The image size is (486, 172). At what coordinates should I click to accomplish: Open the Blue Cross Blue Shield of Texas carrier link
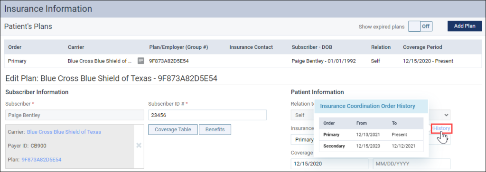64,132
